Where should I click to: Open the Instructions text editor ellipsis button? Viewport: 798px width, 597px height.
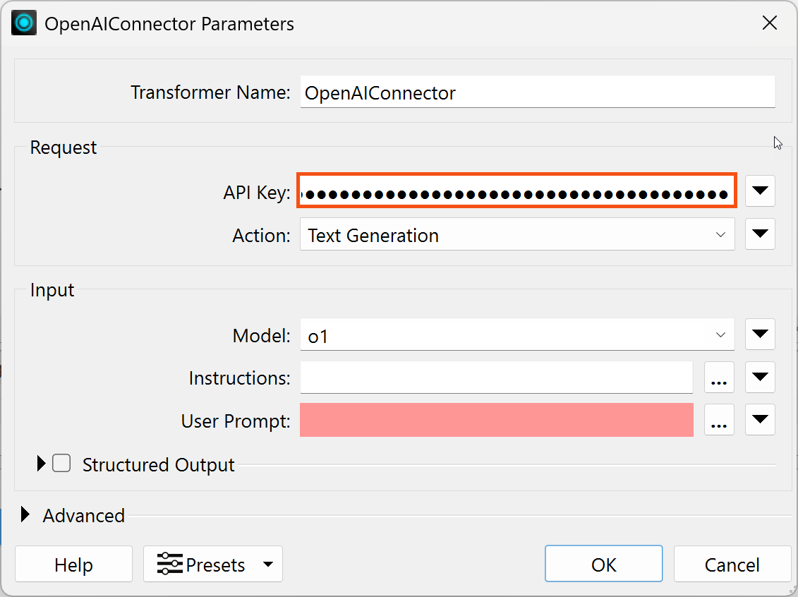click(718, 378)
